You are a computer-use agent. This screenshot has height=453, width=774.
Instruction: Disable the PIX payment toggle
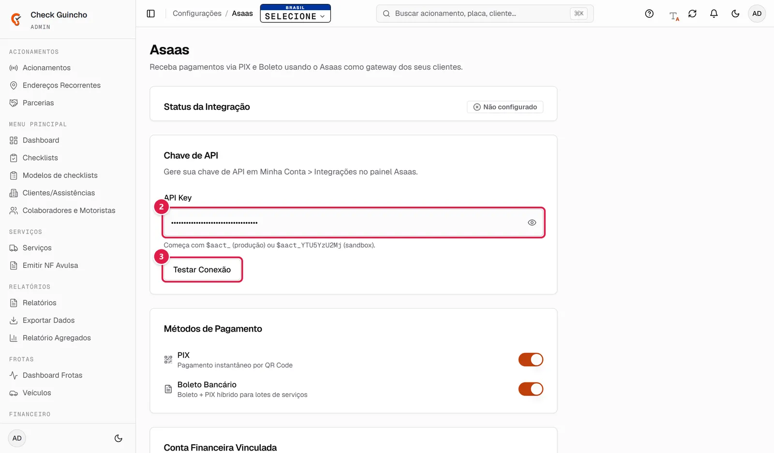[x=531, y=360]
